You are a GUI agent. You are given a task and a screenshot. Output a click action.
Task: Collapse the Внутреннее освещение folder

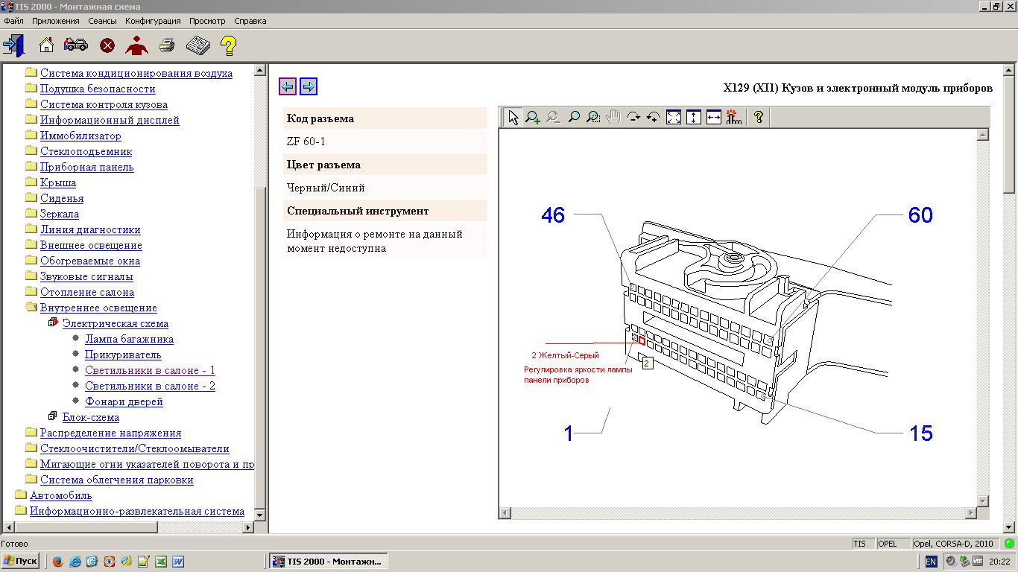31,308
